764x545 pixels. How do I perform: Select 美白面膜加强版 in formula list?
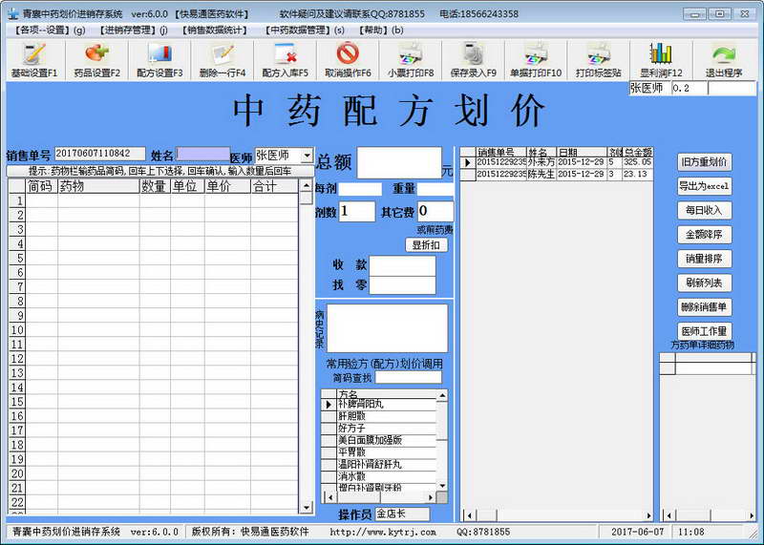click(387, 440)
